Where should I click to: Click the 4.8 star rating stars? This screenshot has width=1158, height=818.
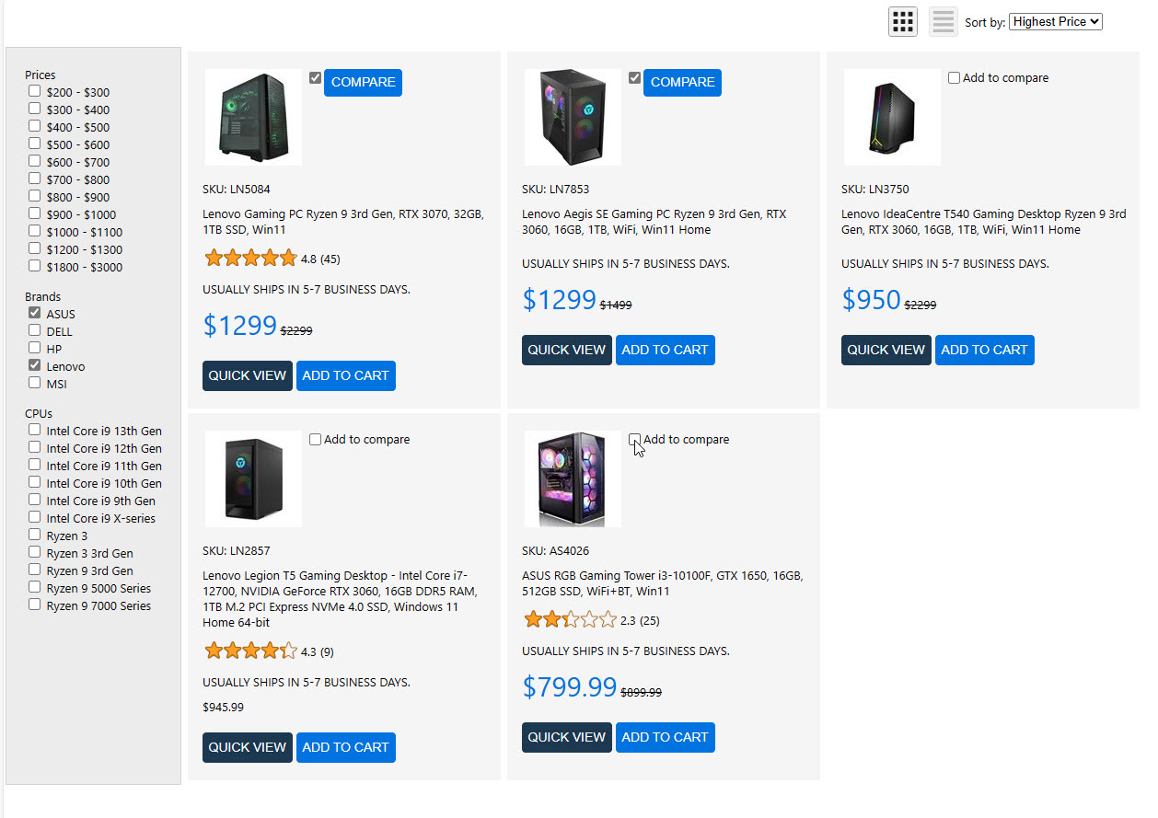[x=250, y=259]
